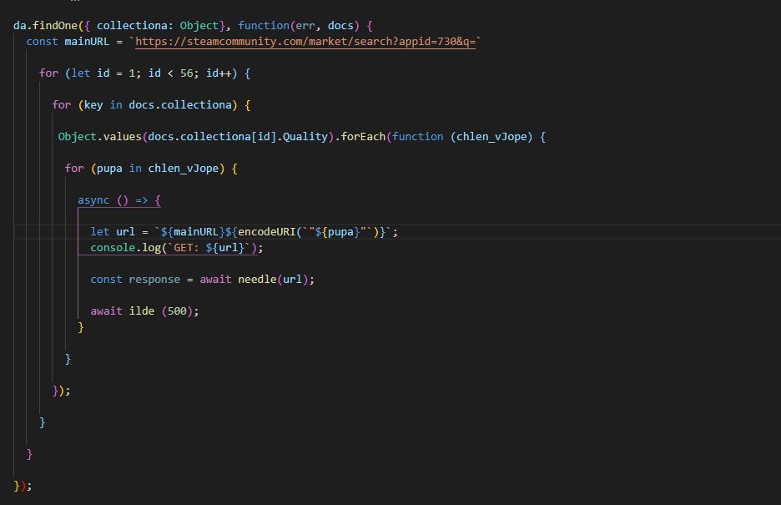Open the steamcommunity.com market search URL

pos(305,42)
